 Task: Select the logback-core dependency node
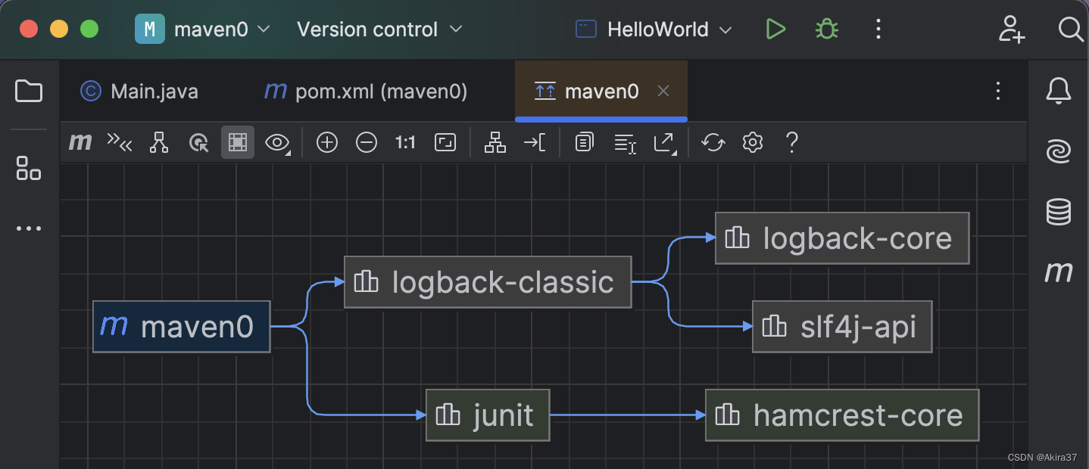842,238
